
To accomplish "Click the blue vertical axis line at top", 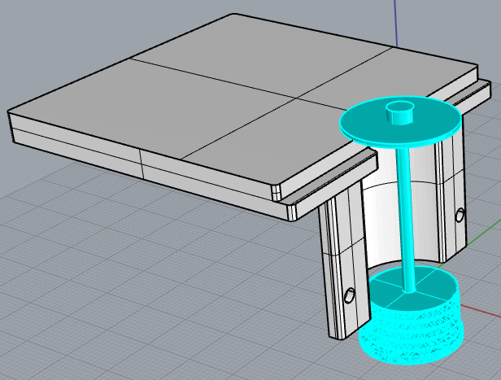I will pyautogui.click(x=398, y=20).
